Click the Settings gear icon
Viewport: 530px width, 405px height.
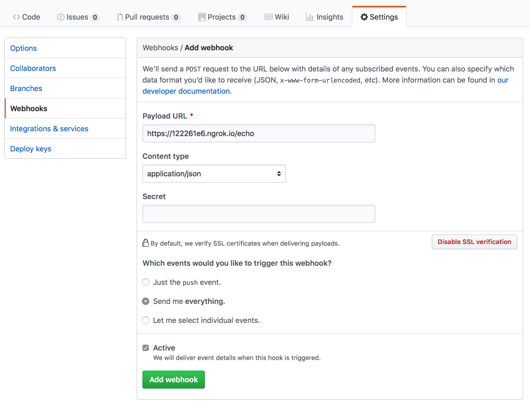364,17
